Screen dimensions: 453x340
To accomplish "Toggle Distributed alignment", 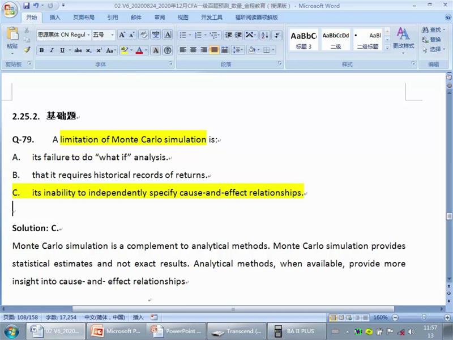I will (224, 50).
